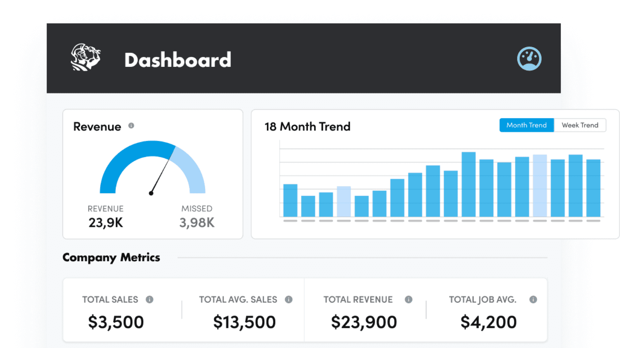620x348 pixels.
Task: Click info icon next to Revenue title
Action: point(131,126)
